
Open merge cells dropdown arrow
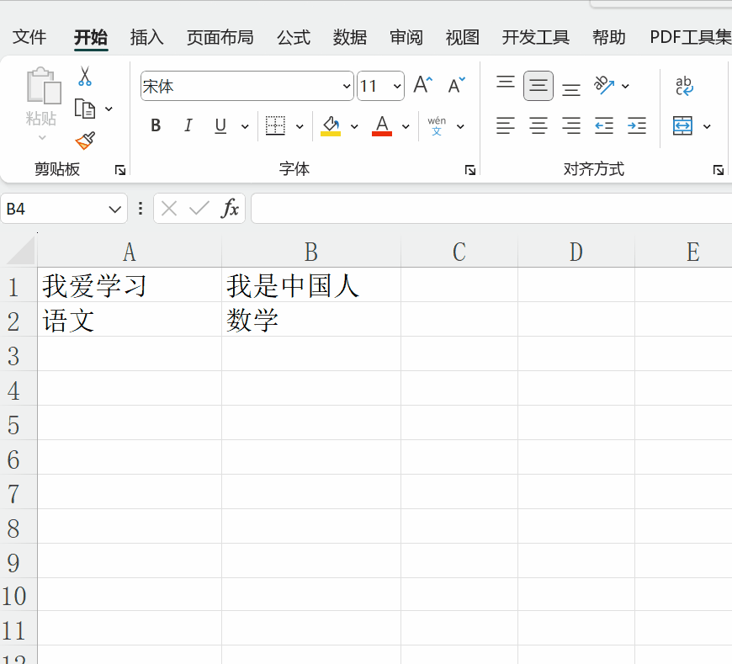tap(707, 126)
